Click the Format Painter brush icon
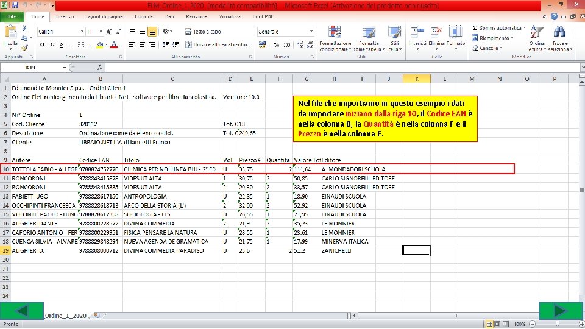Viewport: 585px width, 329px height. [x=24, y=48]
